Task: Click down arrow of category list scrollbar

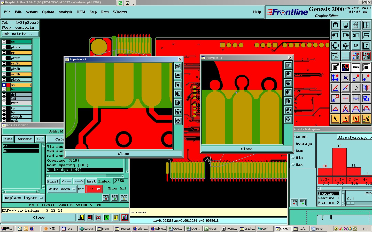Action: tap(127, 171)
